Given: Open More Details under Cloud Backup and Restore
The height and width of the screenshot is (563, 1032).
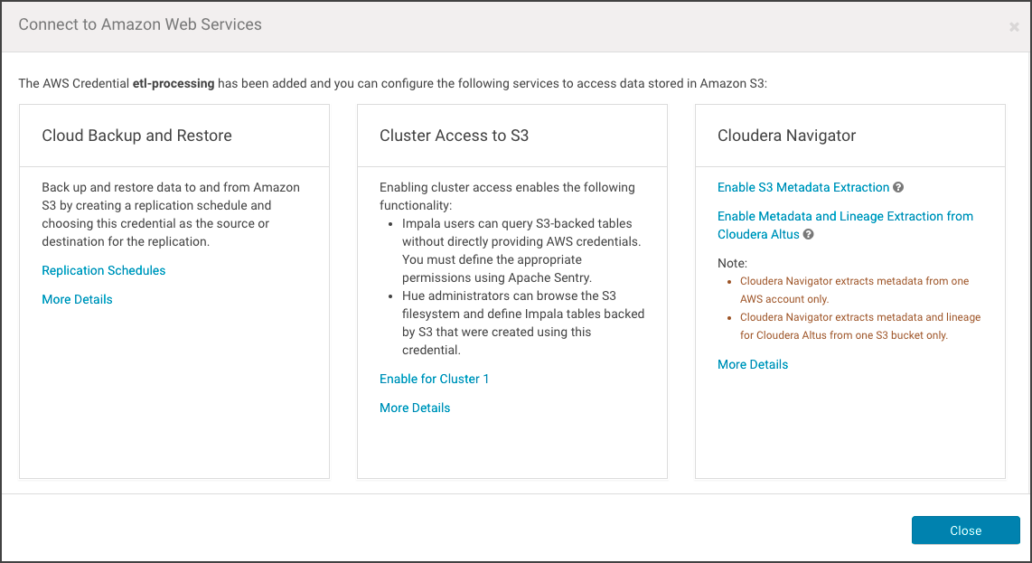Looking at the screenshot, I should pyautogui.click(x=77, y=299).
